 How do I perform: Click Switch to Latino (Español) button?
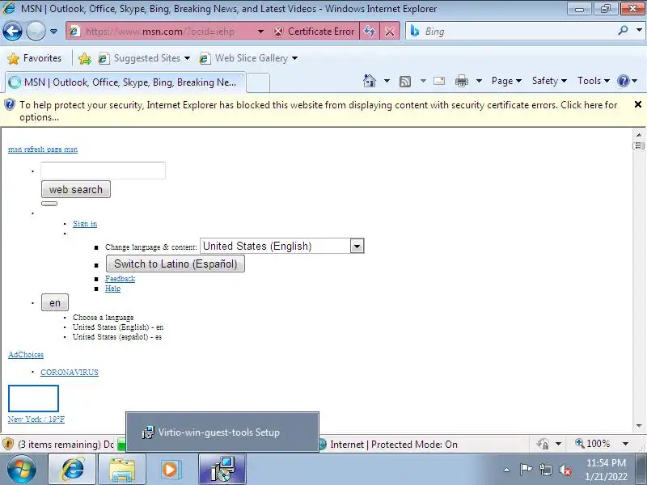(x=175, y=264)
